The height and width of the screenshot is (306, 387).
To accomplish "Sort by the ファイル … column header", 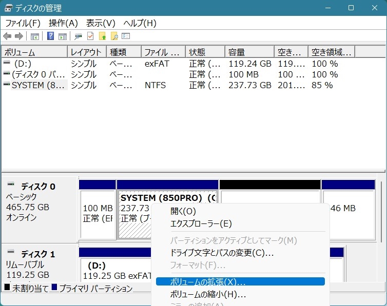I will (163, 52).
